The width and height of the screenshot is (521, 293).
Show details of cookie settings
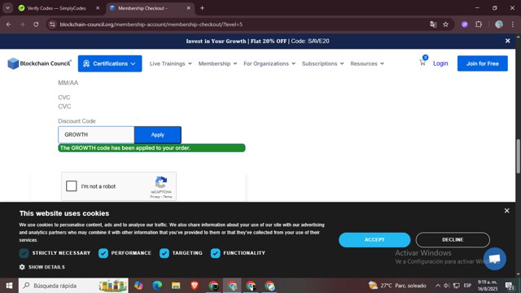click(x=42, y=267)
